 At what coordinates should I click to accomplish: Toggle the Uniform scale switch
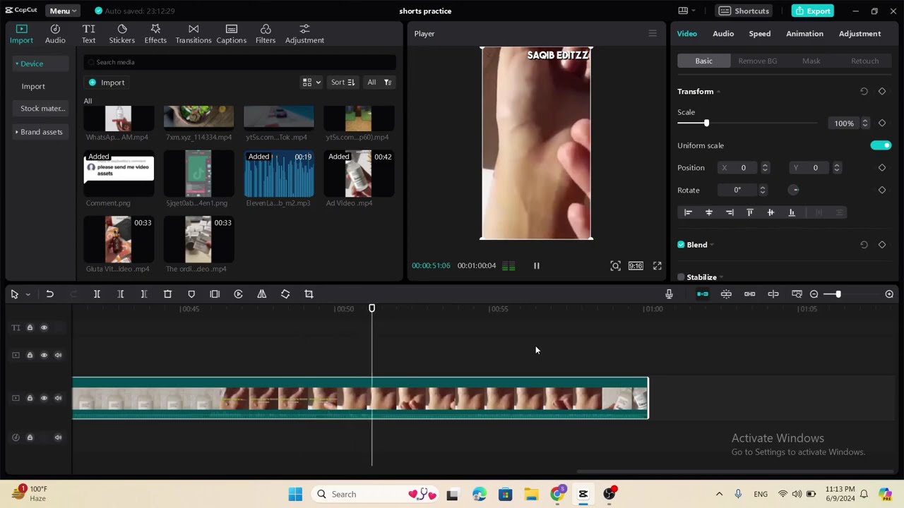pyautogui.click(x=881, y=145)
